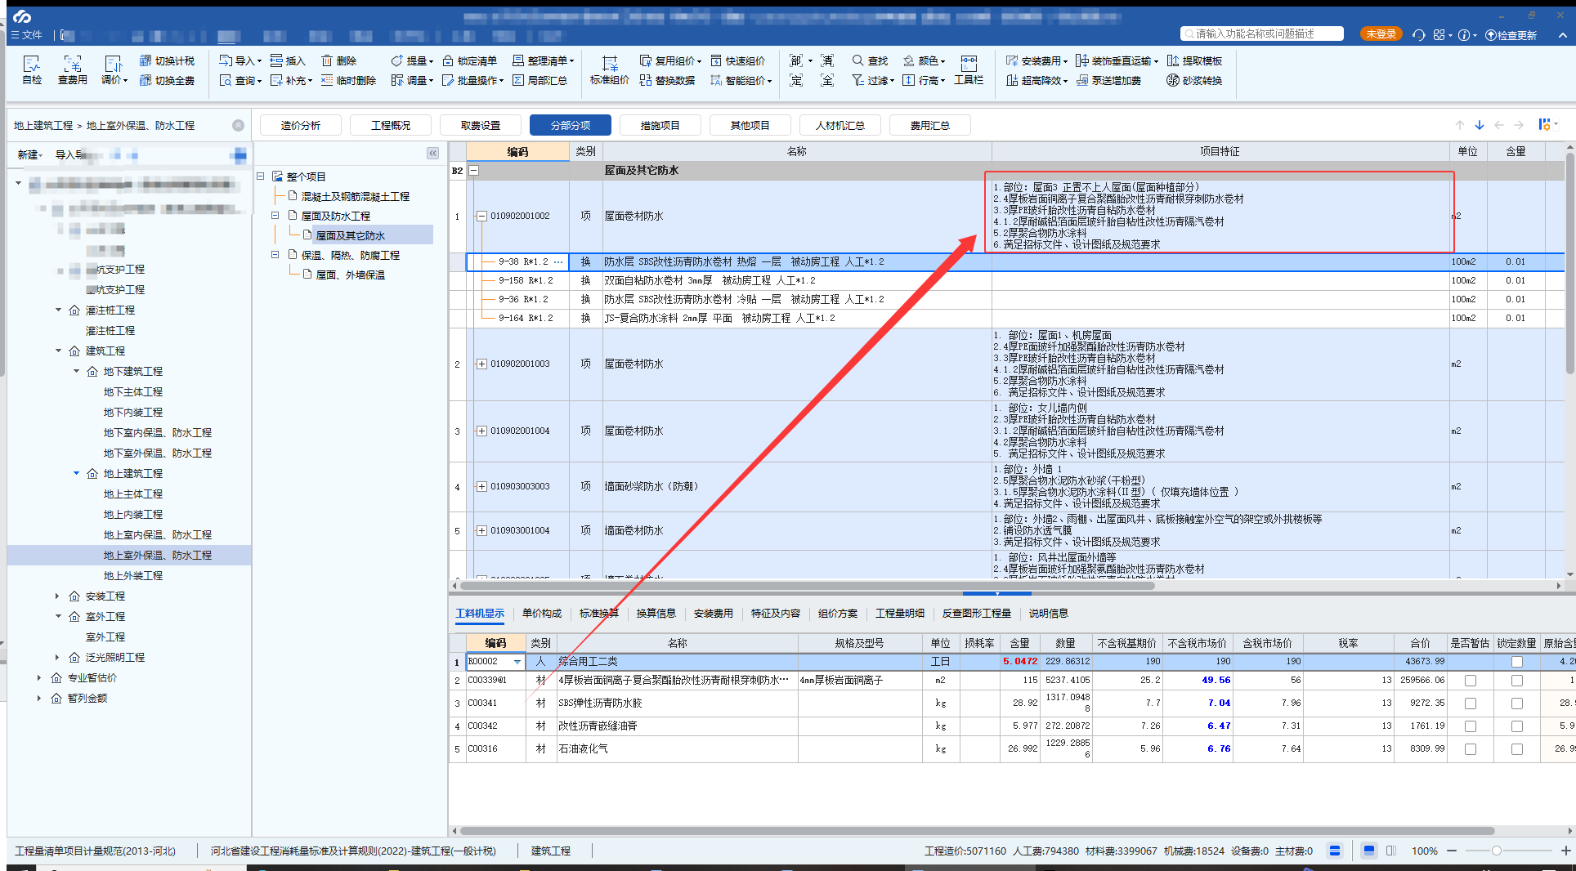The width and height of the screenshot is (1576, 871).
Task: Click the zoom slider handle in status bar
Action: pyautogui.click(x=1496, y=851)
